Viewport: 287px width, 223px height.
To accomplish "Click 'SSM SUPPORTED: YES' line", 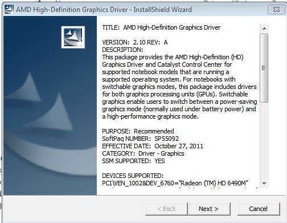I will pos(133,161).
